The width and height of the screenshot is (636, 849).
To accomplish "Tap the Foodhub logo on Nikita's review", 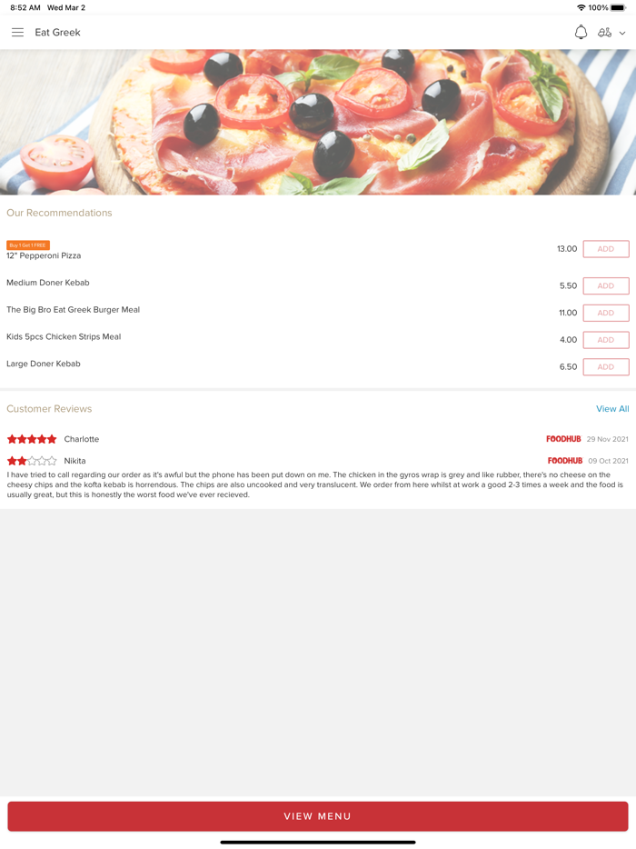I will coord(565,461).
